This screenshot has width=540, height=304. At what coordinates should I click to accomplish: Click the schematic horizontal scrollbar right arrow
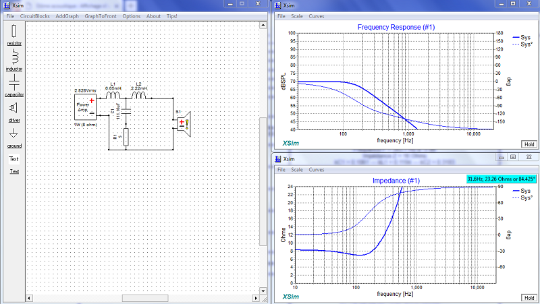click(x=256, y=298)
